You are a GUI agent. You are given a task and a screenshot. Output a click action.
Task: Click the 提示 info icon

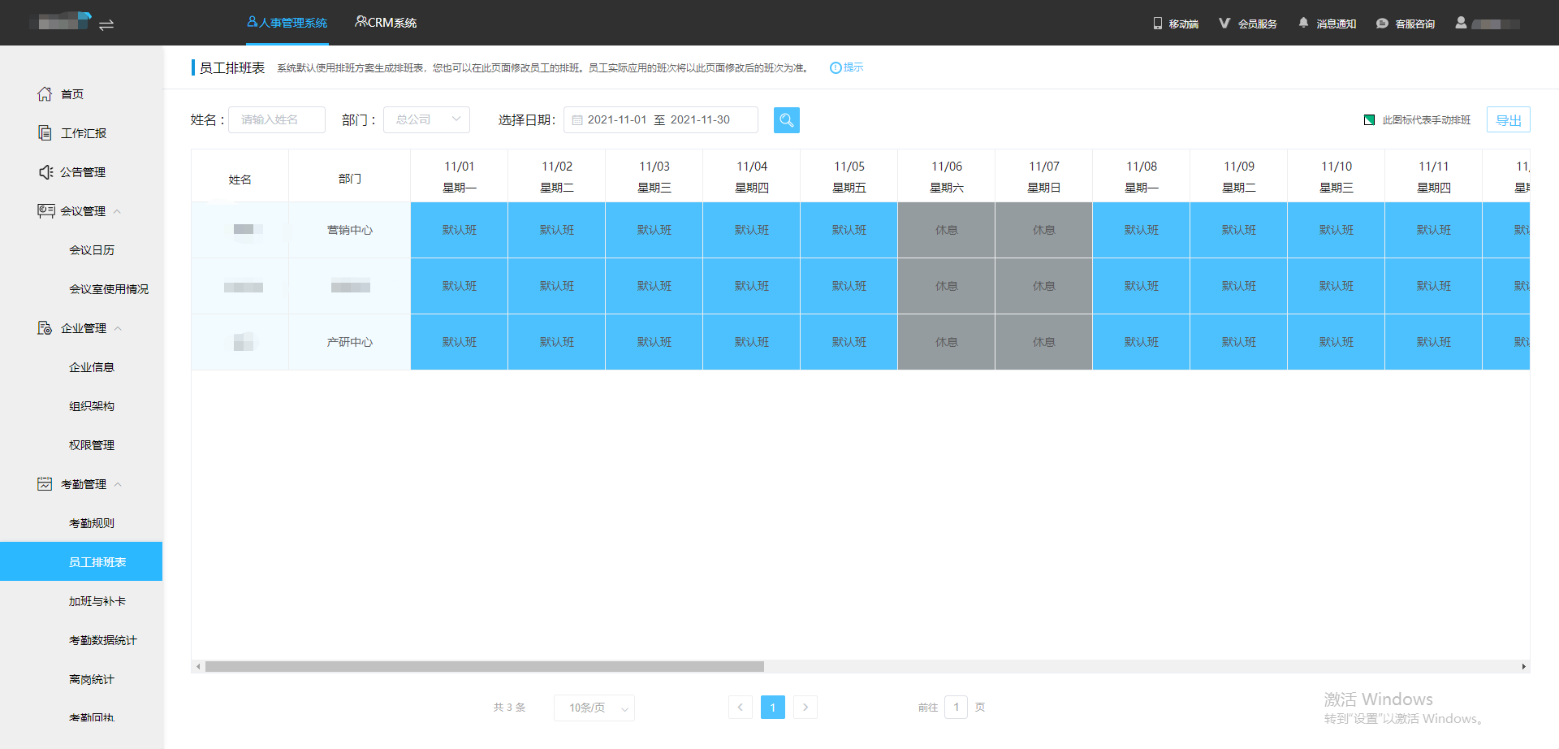(x=836, y=67)
